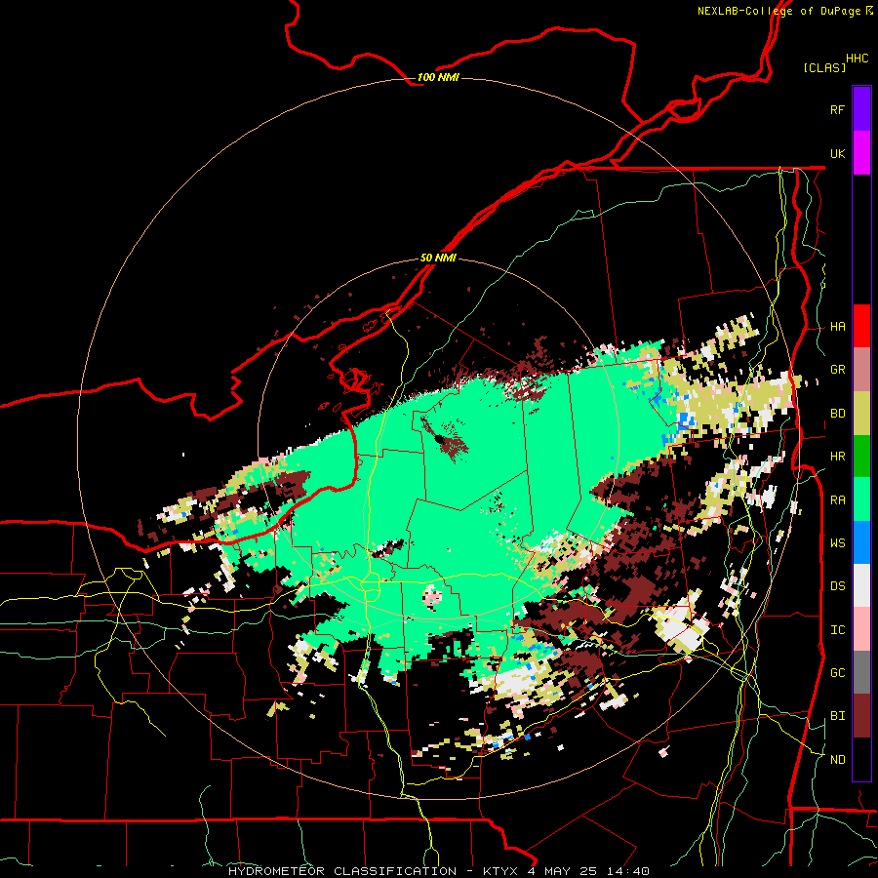Click the HA red legend swatch
Screen dimensions: 878x878
861,326
